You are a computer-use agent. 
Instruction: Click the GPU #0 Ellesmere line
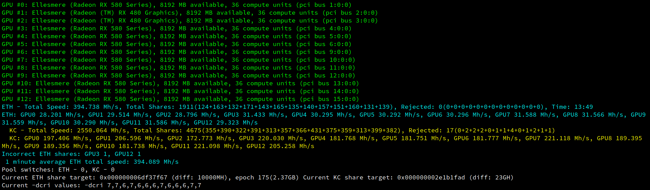[x=177, y=5]
